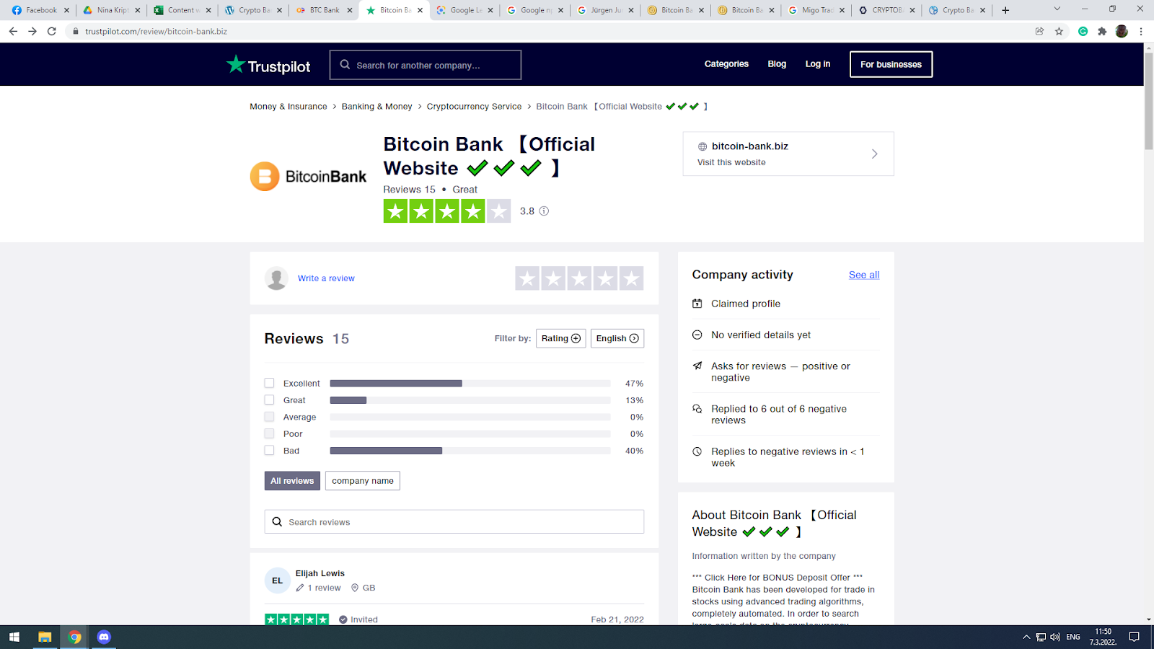The height and width of the screenshot is (649, 1154).
Task: Click the network icon in system tray
Action: coord(1041,637)
